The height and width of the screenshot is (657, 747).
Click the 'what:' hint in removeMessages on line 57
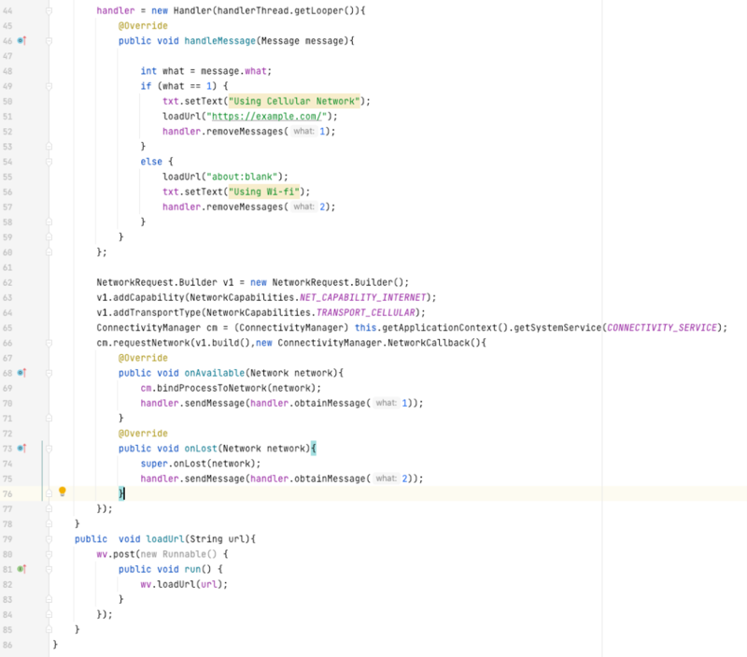click(303, 207)
